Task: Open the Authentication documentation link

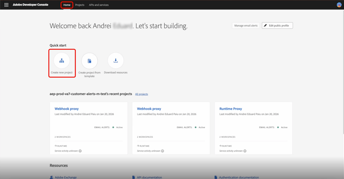Action: [239, 177]
